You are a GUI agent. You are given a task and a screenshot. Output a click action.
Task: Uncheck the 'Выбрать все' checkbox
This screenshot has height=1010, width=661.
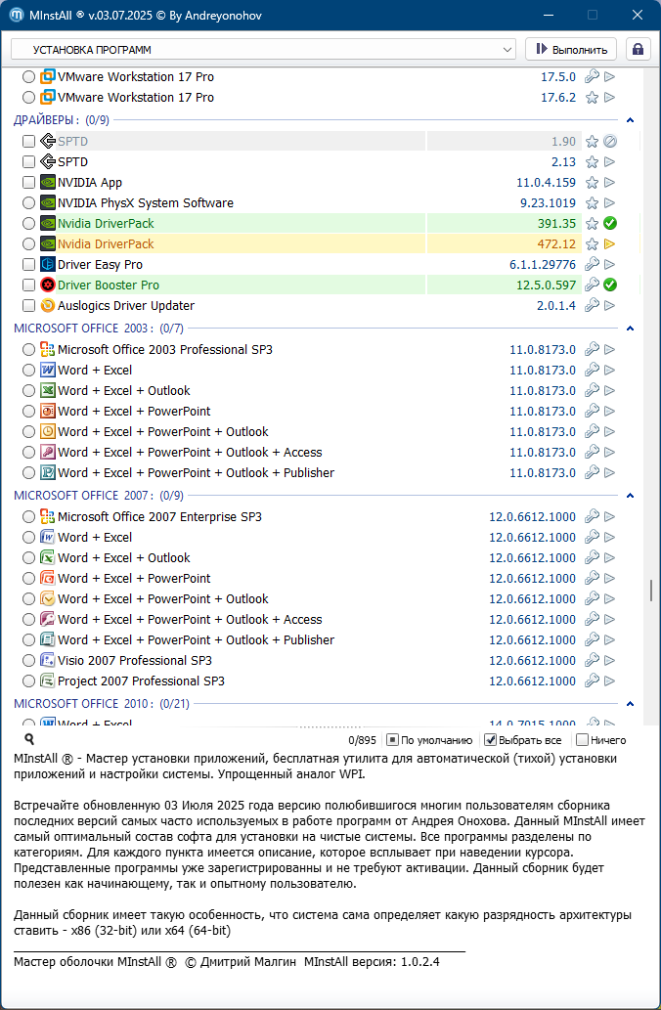490,740
